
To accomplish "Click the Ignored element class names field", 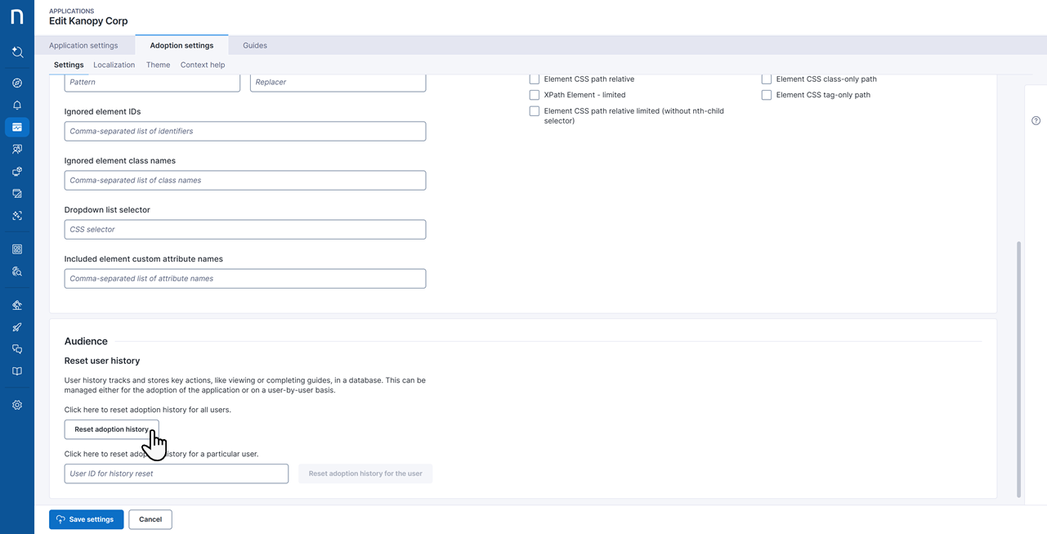I will (x=245, y=180).
